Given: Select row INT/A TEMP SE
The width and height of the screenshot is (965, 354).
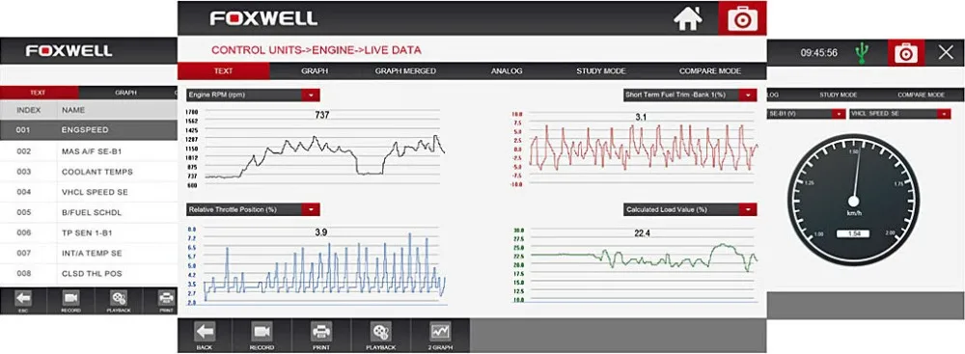Looking at the screenshot, I should [x=89, y=253].
